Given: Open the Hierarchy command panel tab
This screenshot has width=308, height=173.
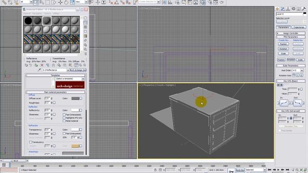Looking at the screenshot, I should click(x=288, y=9).
